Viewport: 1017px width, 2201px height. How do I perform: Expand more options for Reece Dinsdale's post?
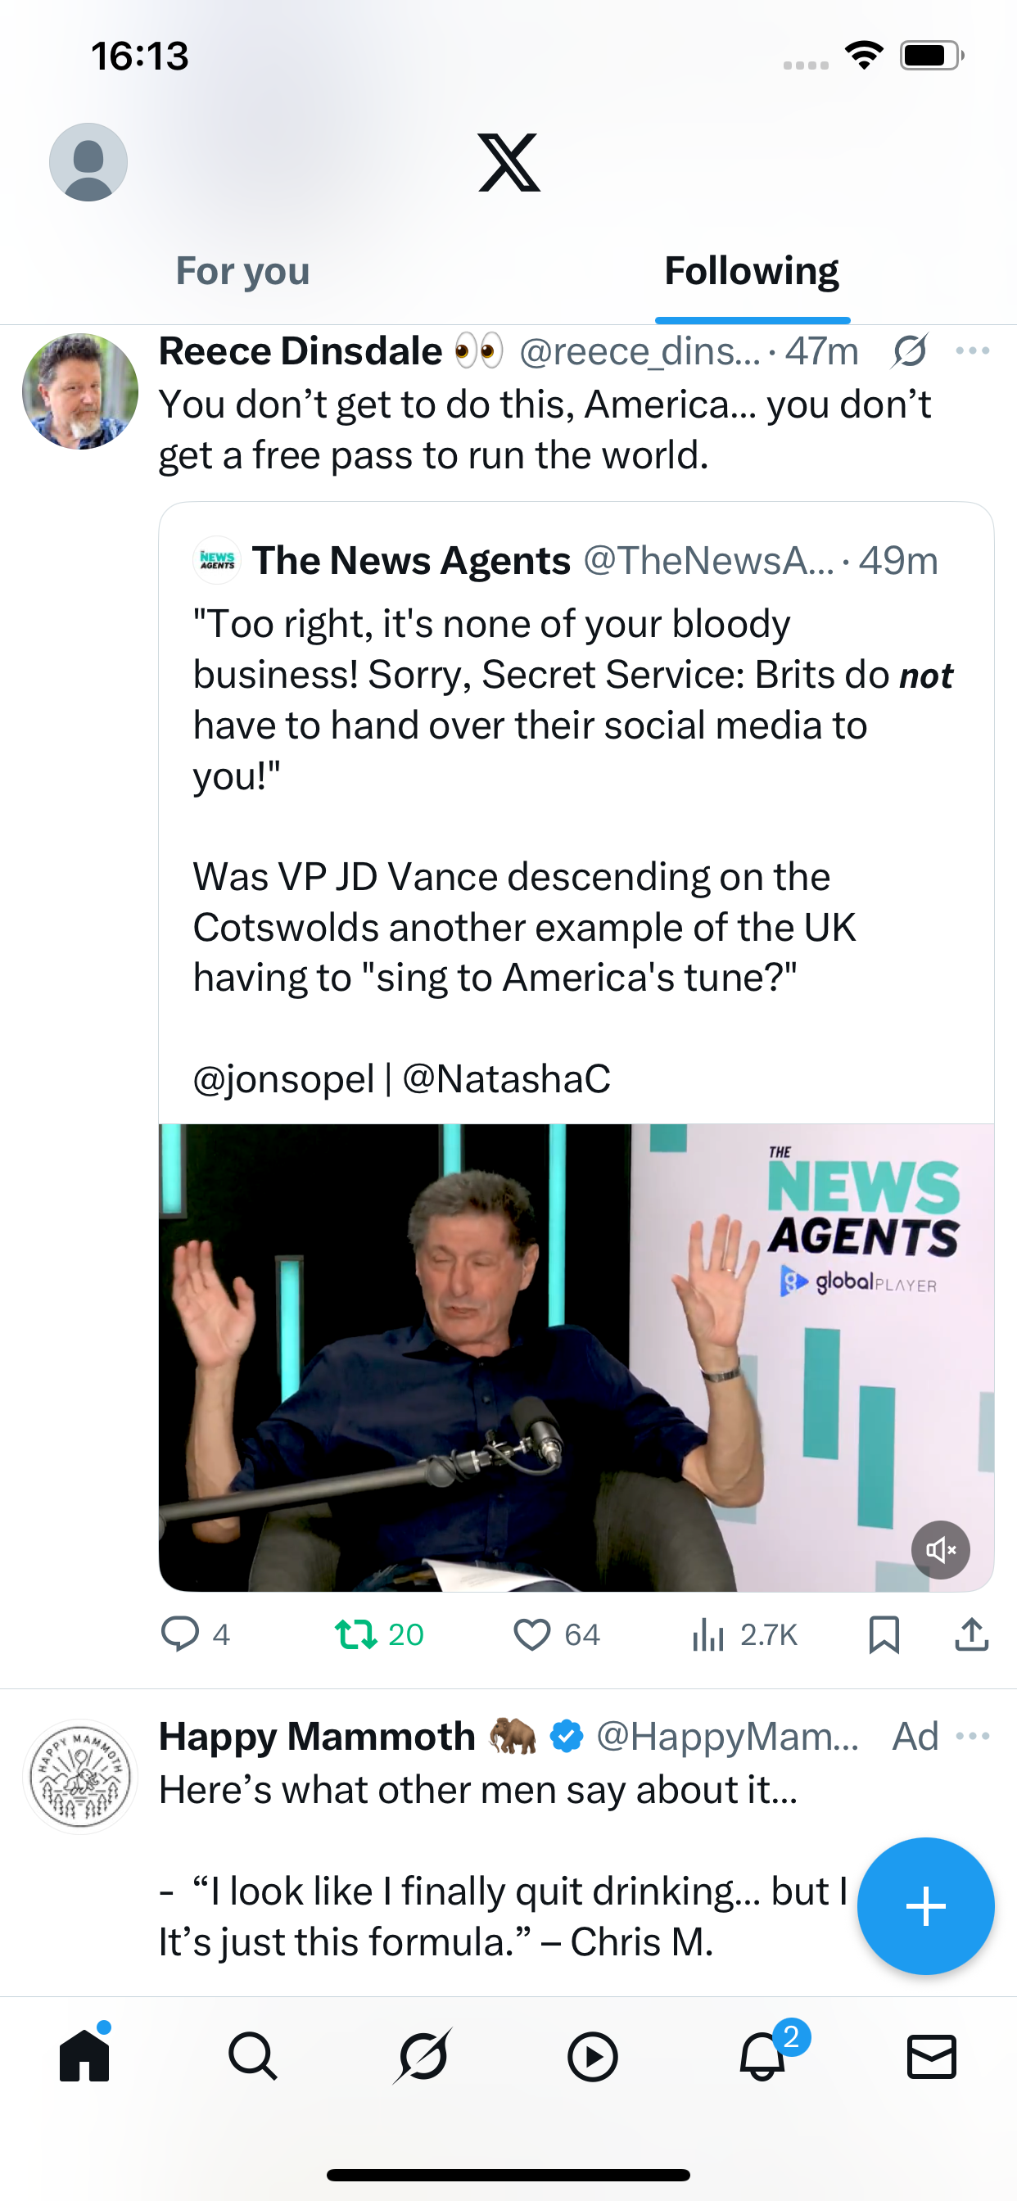(x=973, y=350)
